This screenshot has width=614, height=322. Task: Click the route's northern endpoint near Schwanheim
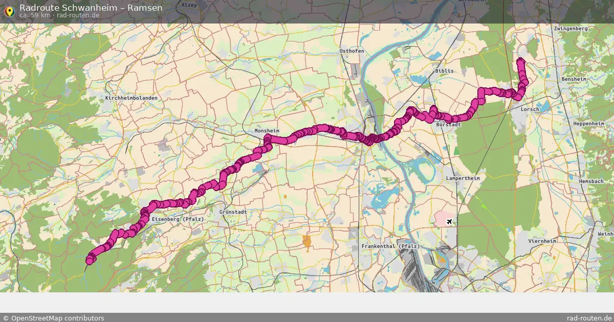(521, 62)
